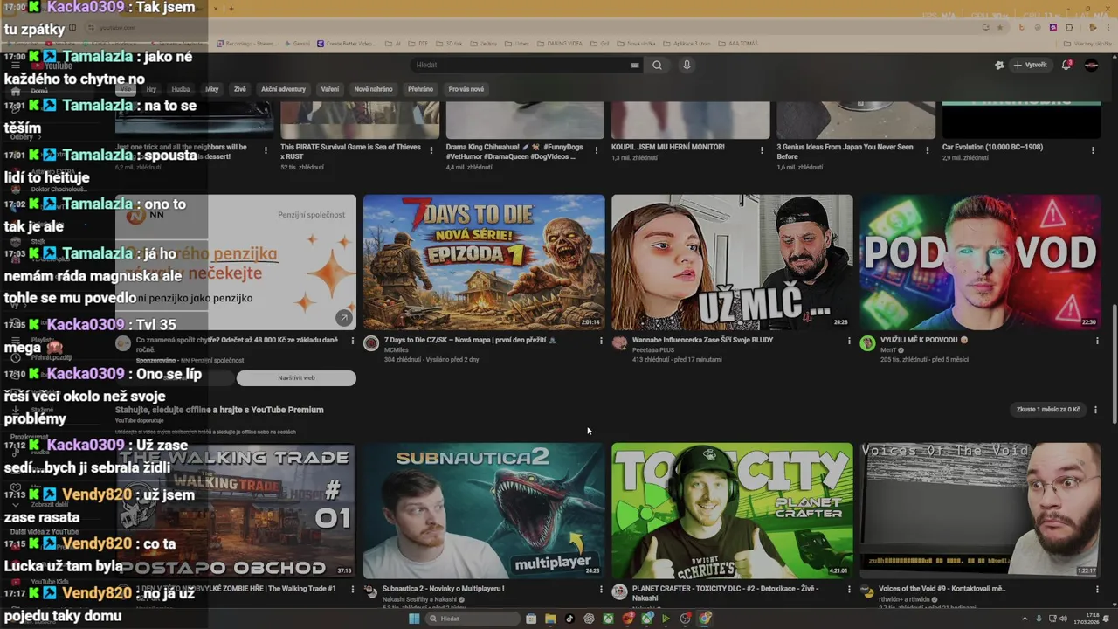The height and width of the screenshot is (629, 1118).
Task: Open Nakashi avatar under Planet Crafter video
Action: tap(619, 592)
